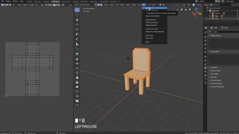Click the Open image button in UV editor

56,5
